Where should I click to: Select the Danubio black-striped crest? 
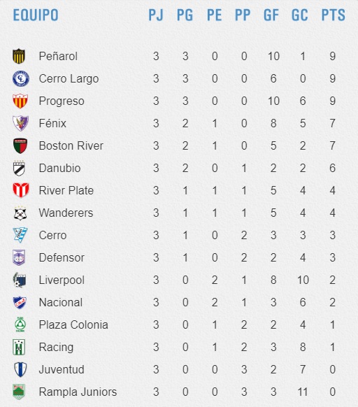pyautogui.click(x=19, y=169)
